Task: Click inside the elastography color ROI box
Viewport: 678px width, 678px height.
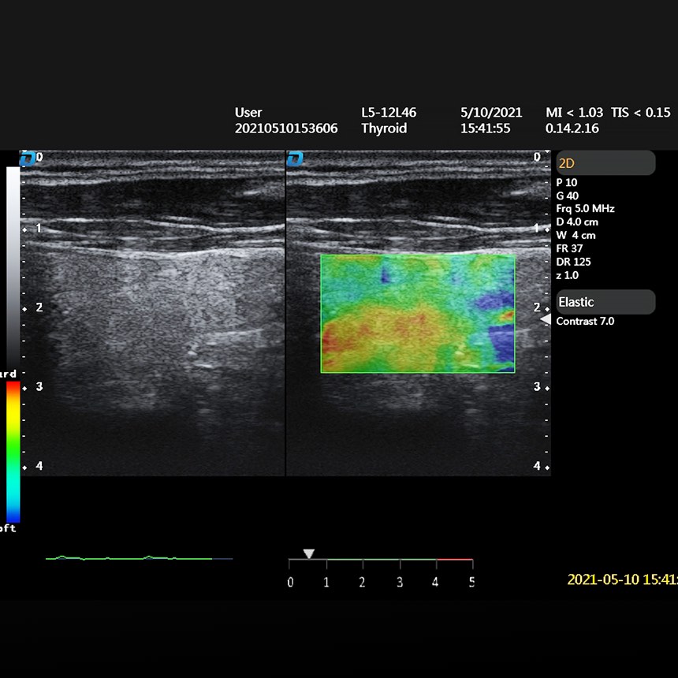Action: tap(417, 313)
